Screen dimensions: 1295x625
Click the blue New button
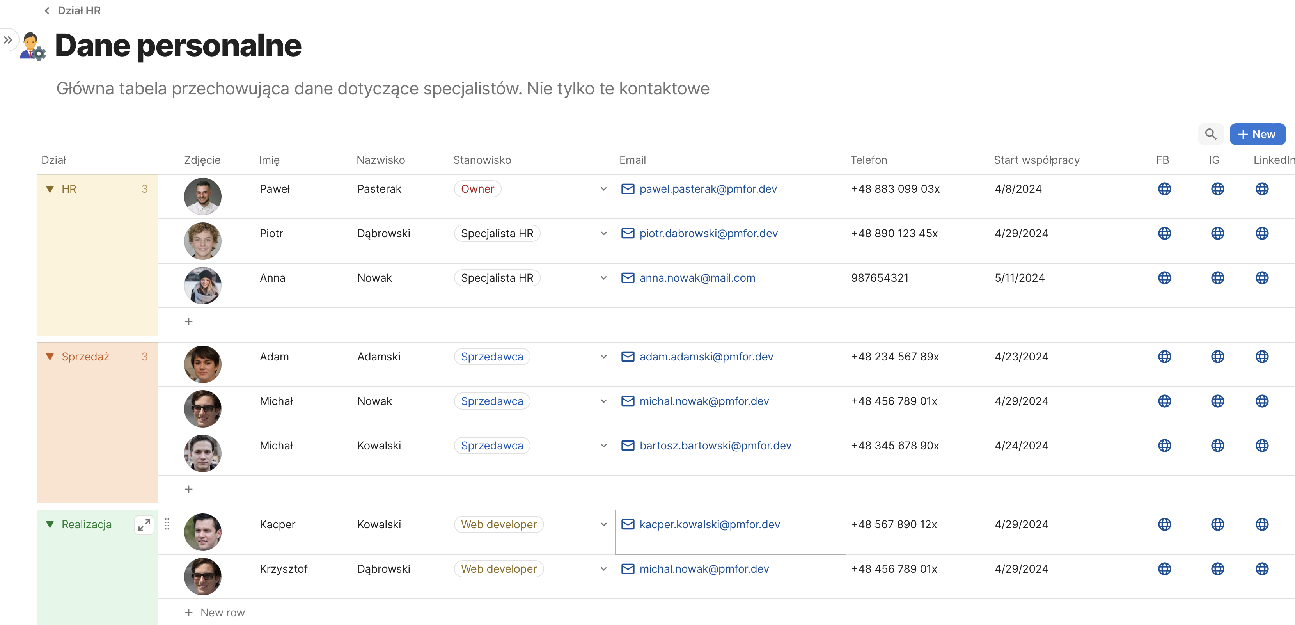[1257, 134]
